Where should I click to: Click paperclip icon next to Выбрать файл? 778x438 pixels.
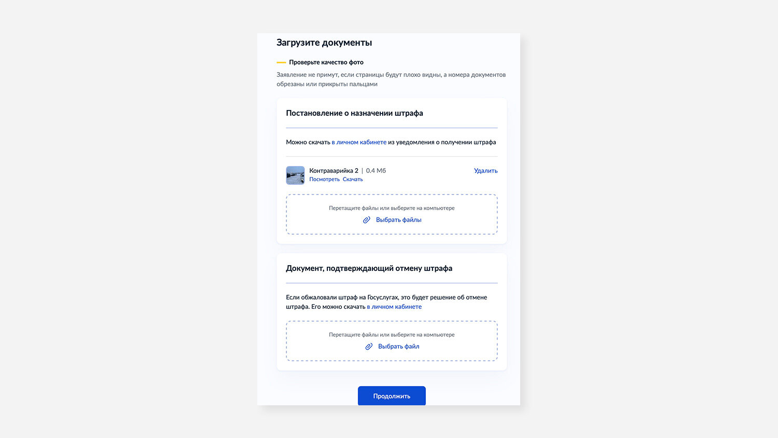pyautogui.click(x=369, y=347)
